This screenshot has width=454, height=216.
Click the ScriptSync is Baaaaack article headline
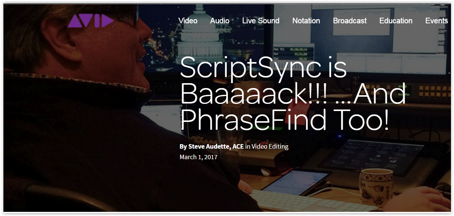coord(293,94)
